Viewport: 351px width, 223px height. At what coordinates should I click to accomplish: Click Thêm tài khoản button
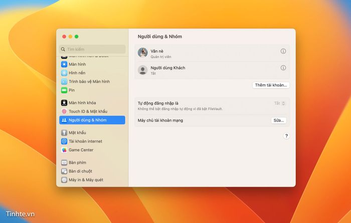coord(271,85)
